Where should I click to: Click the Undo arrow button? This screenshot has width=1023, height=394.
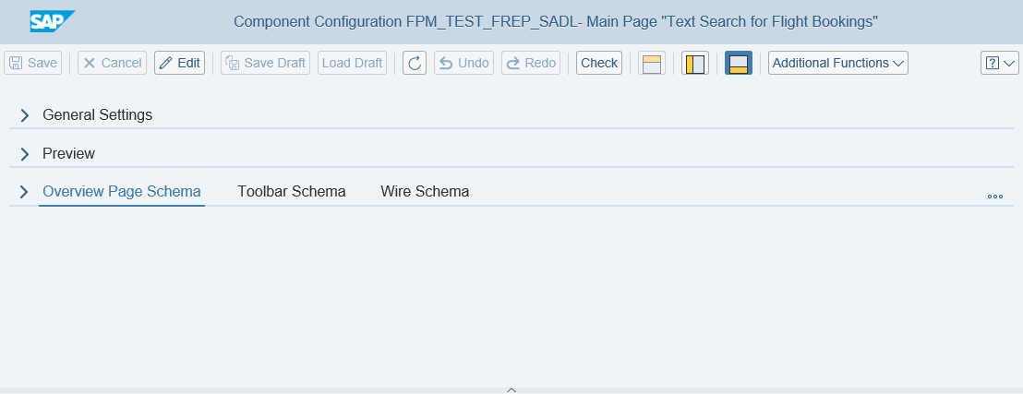coord(463,63)
